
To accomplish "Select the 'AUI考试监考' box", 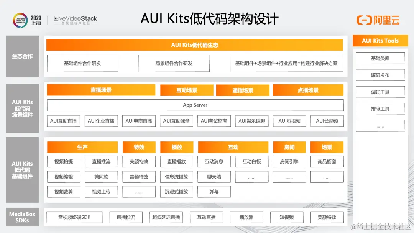I will [x=214, y=121].
